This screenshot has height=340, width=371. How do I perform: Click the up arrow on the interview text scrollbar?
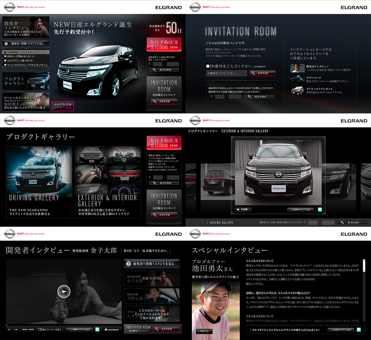(x=364, y=261)
